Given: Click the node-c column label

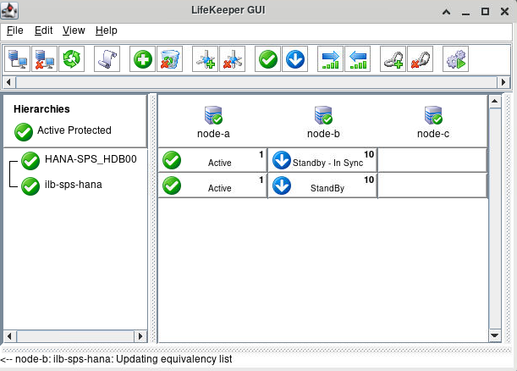Looking at the screenshot, I should [x=433, y=134].
